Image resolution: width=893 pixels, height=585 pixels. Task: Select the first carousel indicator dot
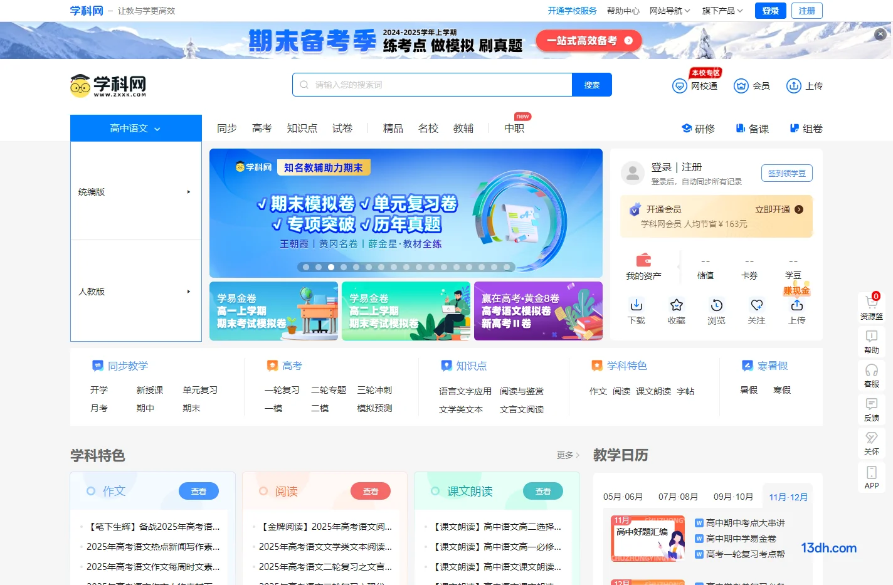[x=306, y=267]
